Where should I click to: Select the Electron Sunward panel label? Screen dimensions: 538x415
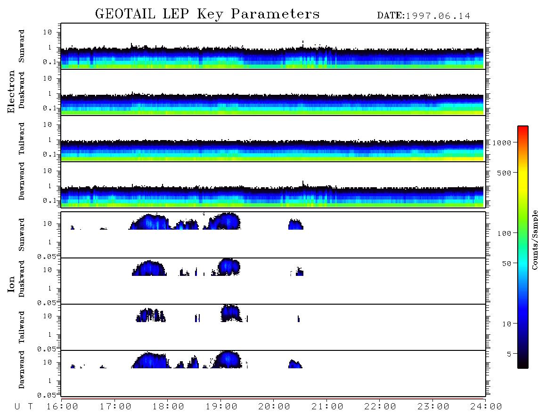22,46
